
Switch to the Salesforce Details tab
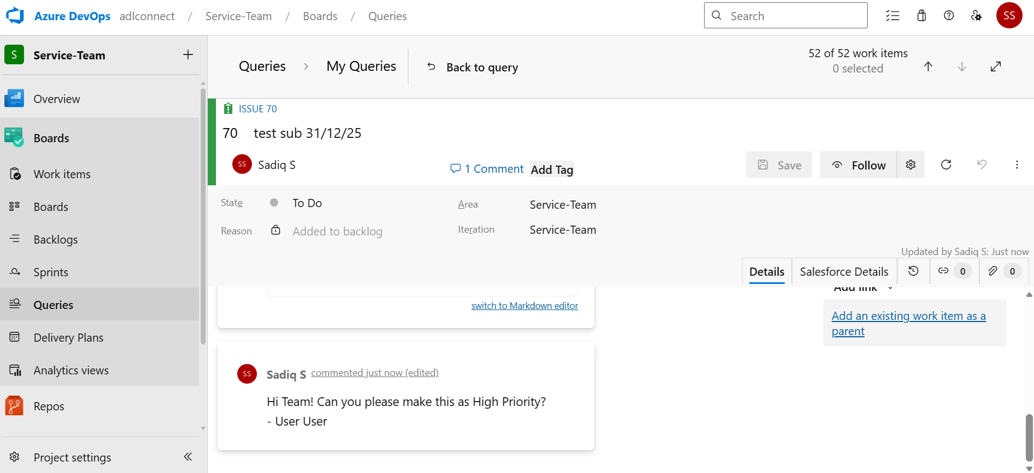pyautogui.click(x=844, y=271)
